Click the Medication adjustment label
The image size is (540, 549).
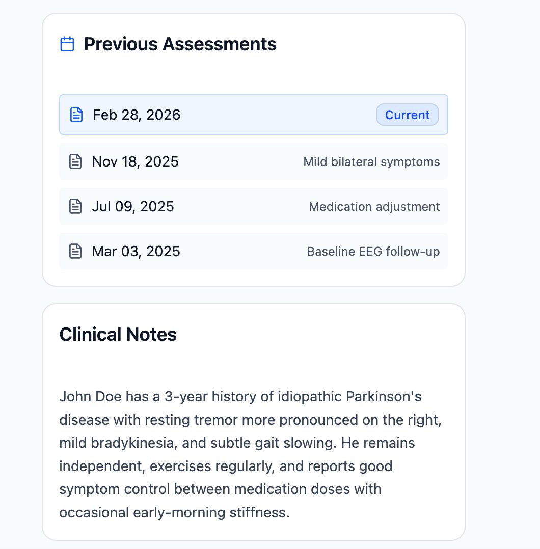374,207
